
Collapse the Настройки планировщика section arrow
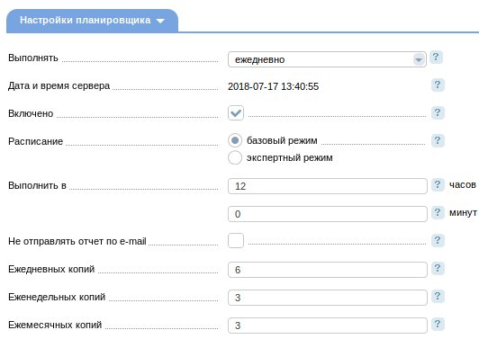coord(160,21)
